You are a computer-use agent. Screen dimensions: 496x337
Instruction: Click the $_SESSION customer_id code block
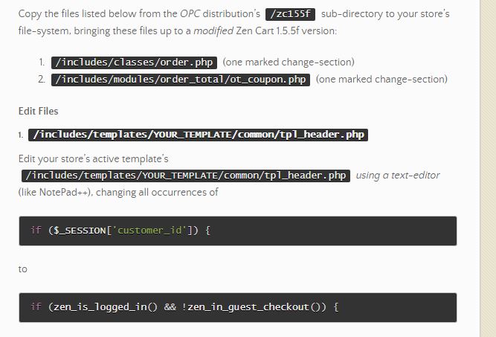click(238, 231)
